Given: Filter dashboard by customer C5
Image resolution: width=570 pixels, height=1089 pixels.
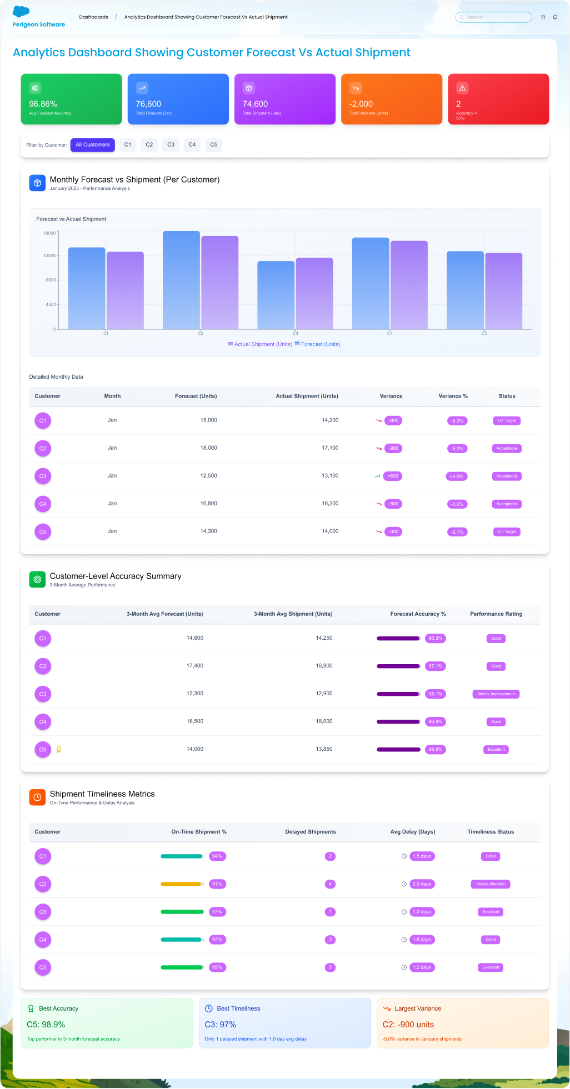Looking at the screenshot, I should pyautogui.click(x=214, y=145).
